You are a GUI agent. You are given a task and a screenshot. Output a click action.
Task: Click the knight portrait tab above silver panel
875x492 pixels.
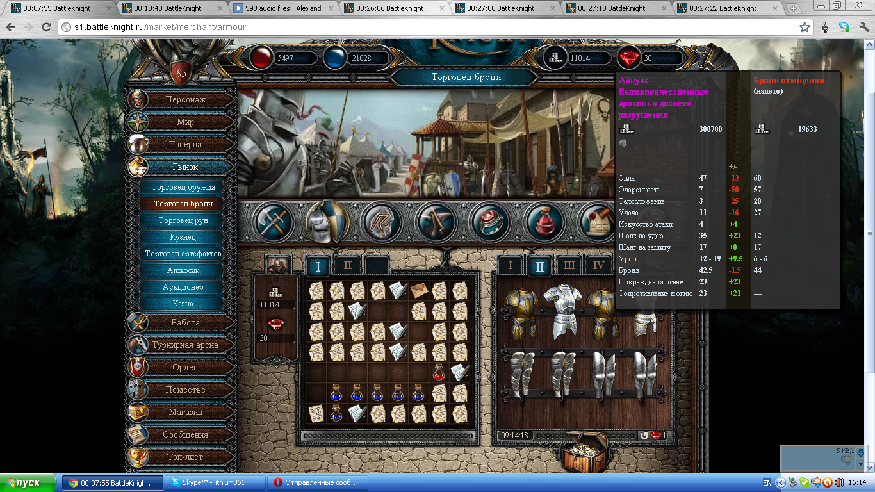(x=279, y=264)
